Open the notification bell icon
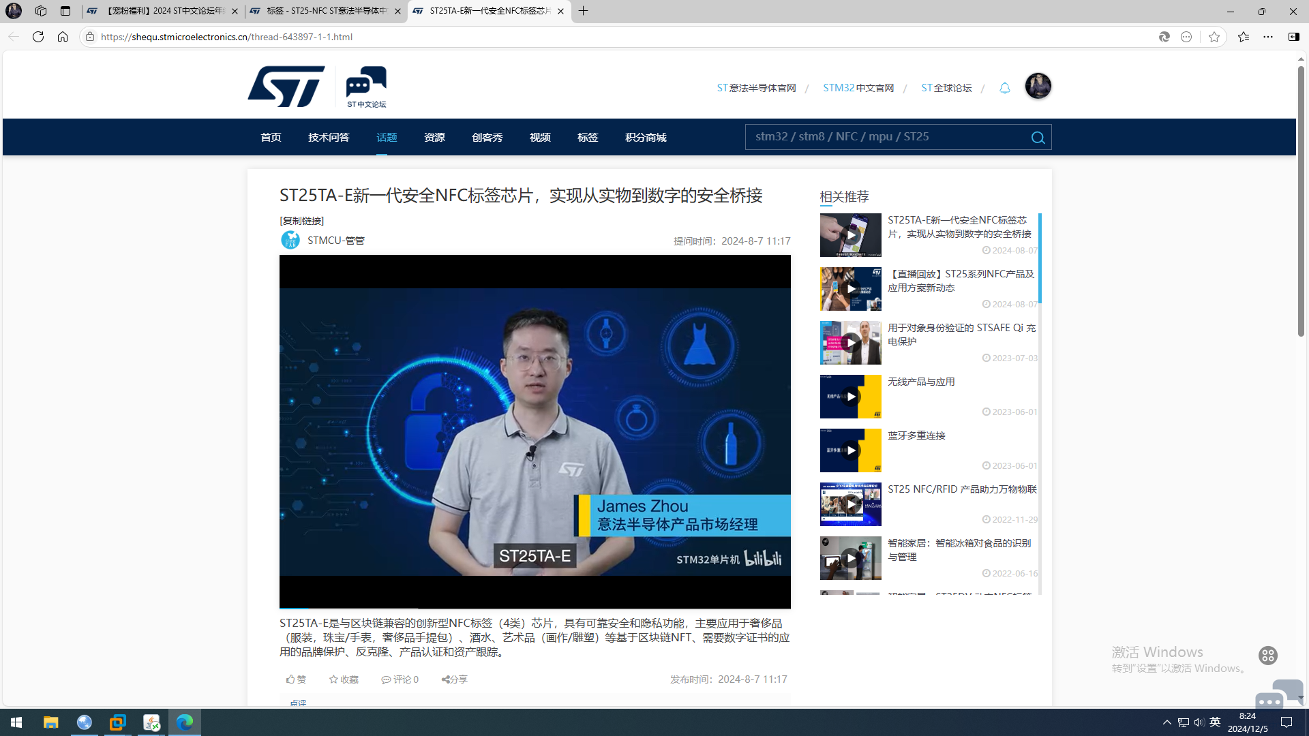The height and width of the screenshot is (736, 1309). point(1004,88)
